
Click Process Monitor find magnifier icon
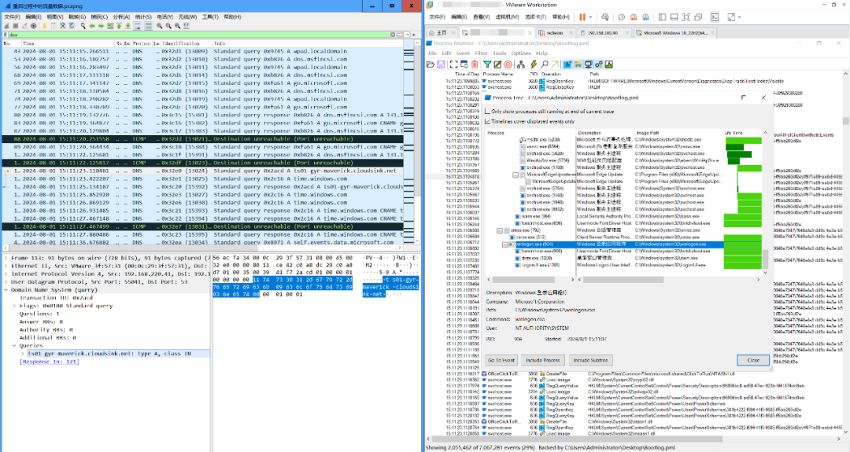tap(545, 64)
